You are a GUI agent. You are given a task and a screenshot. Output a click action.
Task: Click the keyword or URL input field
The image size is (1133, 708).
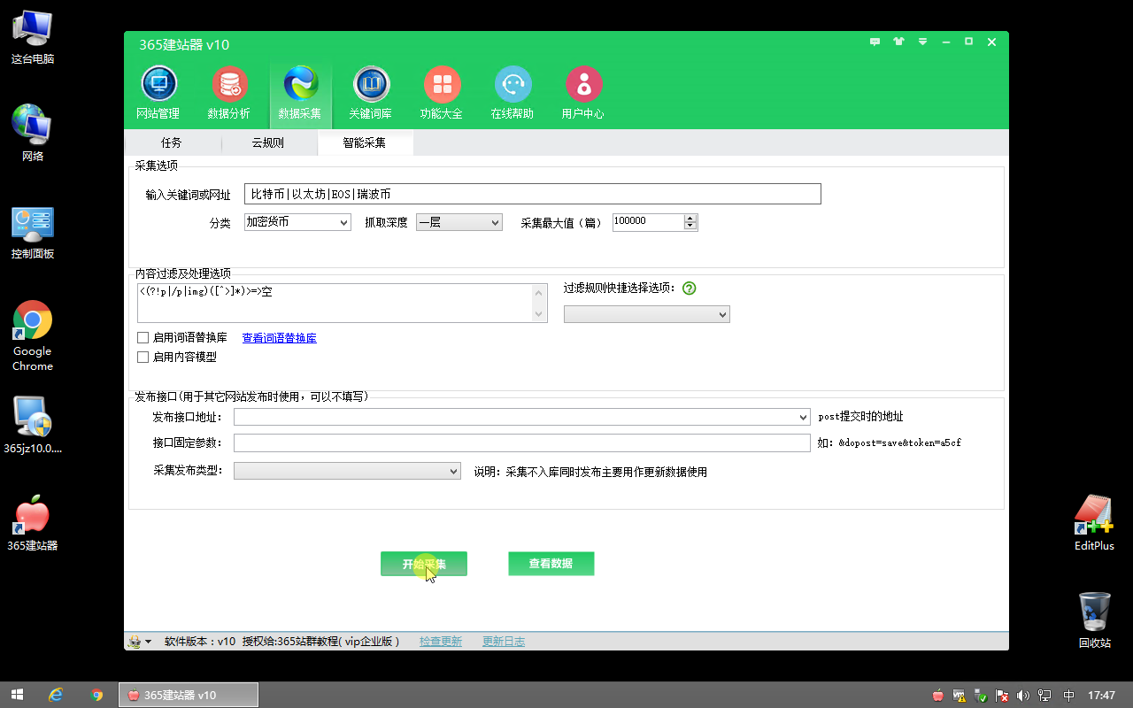[533, 194]
